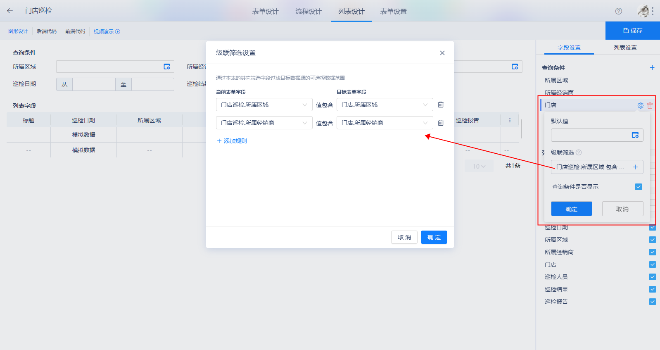Image resolution: width=660 pixels, height=350 pixels.
Task: Click the 巡检报告 column header
Action: point(468,120)
